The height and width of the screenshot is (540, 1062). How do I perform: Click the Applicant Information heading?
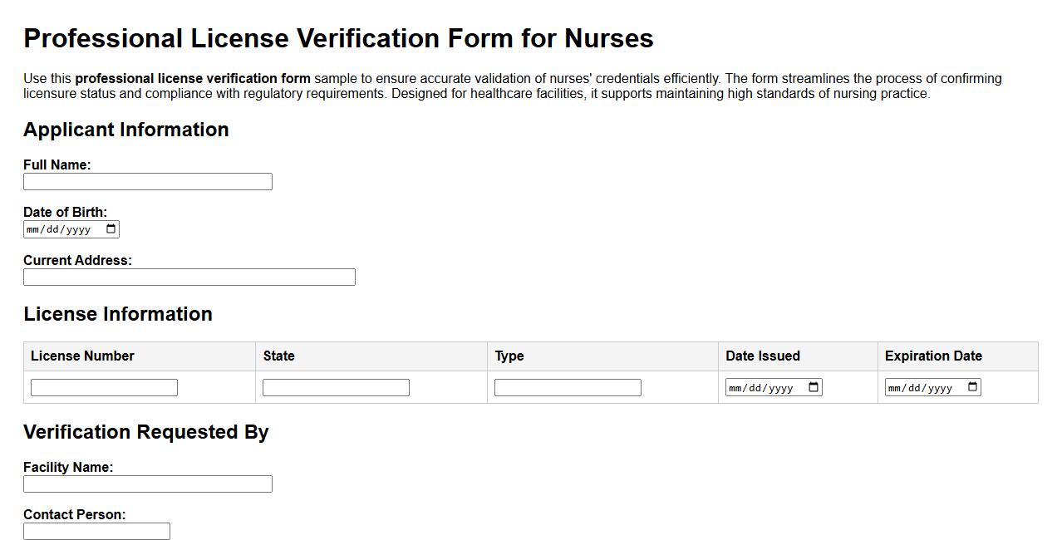126,130
